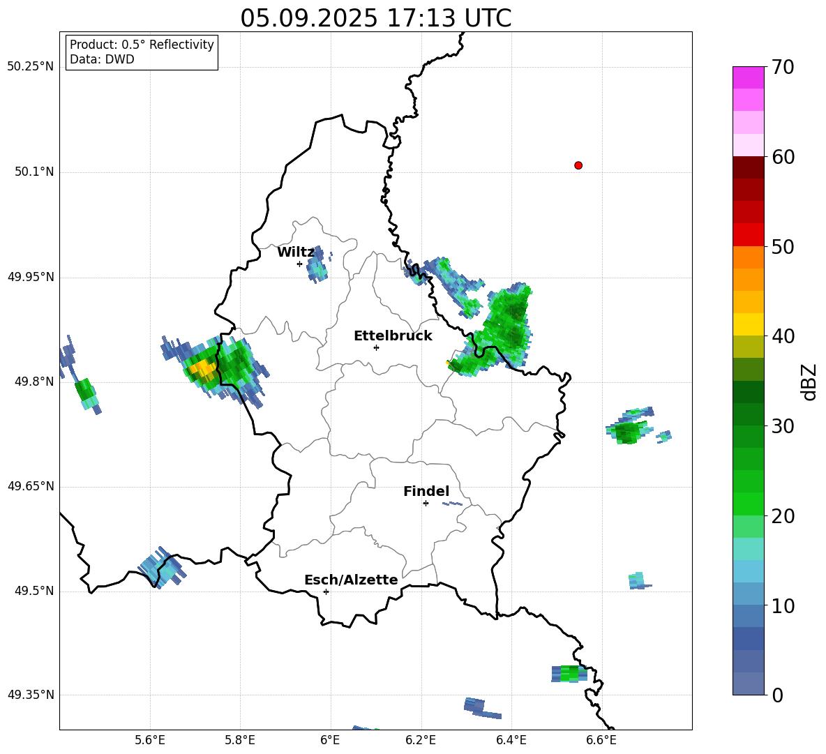Click the yellow-orange echo core west of Luxembourg
The image size is (826, 754).
pyautogui.click(x=202, y=367)
